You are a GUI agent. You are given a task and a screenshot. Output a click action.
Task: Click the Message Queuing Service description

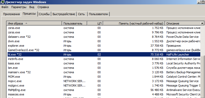coord(182,81)
